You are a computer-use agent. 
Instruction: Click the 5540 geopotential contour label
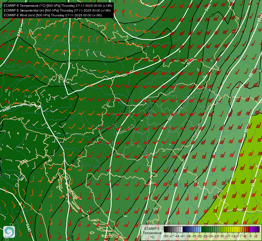[x=252, y=73]
